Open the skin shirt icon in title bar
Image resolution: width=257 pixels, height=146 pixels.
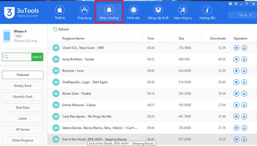230,4
